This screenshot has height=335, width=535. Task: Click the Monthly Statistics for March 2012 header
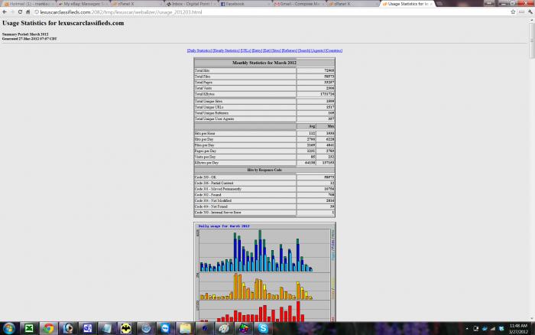click(x=264, y=63)
